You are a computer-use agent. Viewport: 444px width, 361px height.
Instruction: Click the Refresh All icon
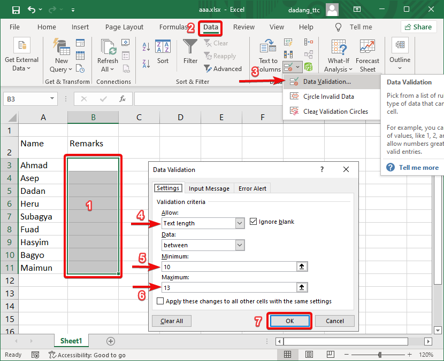tap(108, 48)
